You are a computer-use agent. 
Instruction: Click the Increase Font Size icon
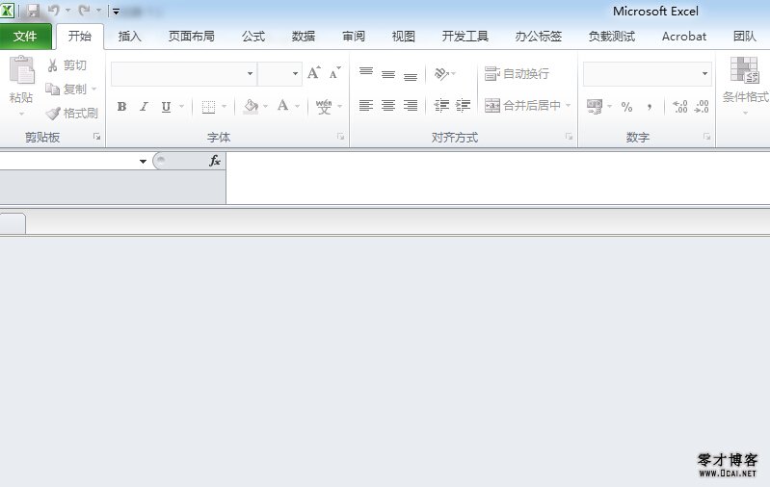pyautogui.click(x=313, y=73)
